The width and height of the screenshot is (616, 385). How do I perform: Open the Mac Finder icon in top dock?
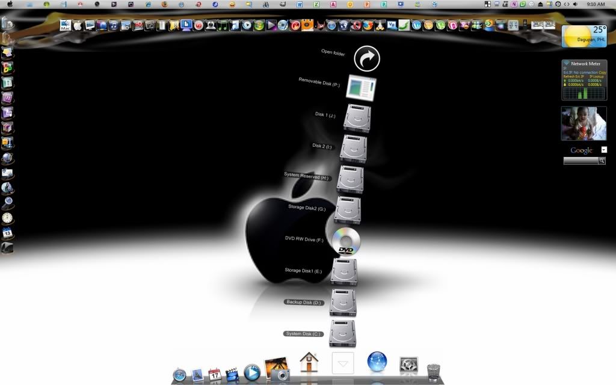tap(65, 25)
